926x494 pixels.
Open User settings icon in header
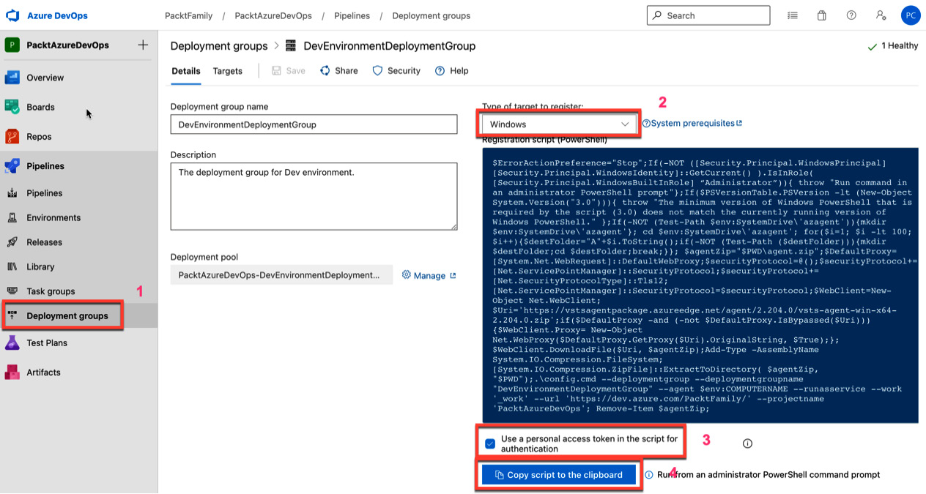tap(881, 15)
